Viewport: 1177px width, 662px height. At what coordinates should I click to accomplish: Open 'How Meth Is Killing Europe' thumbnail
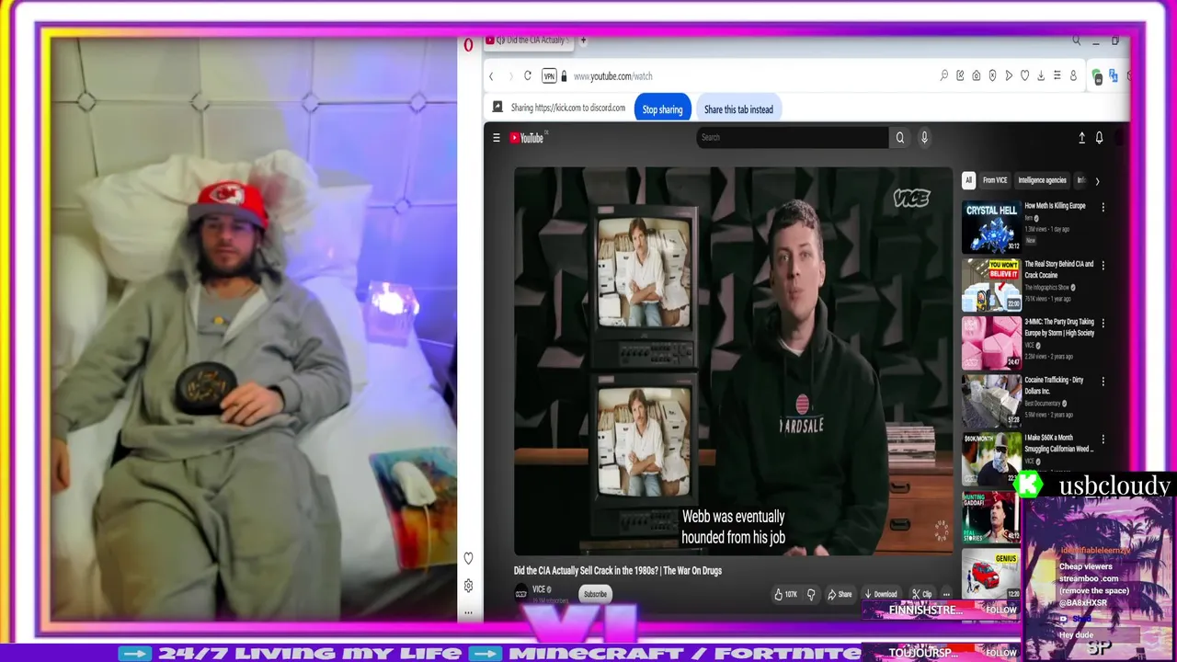pos(991,227)
